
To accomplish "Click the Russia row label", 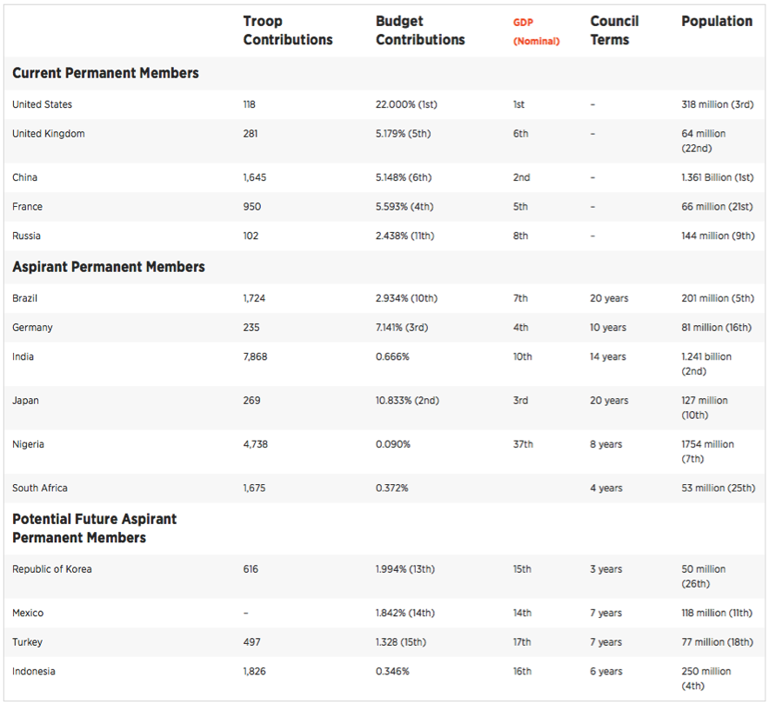I will click(x=26, y=236).
